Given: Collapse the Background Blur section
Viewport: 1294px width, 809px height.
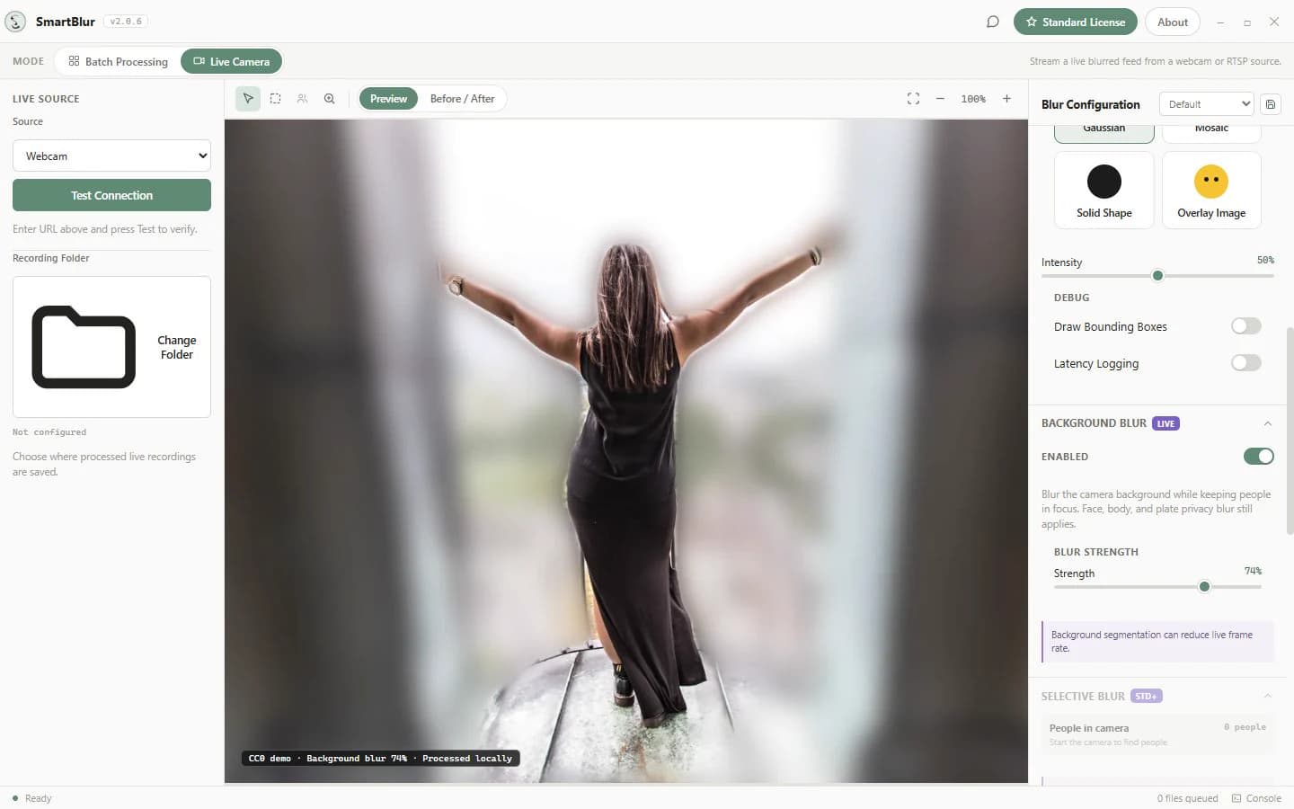Looking at the screenshot, I should click(1268, 423).
